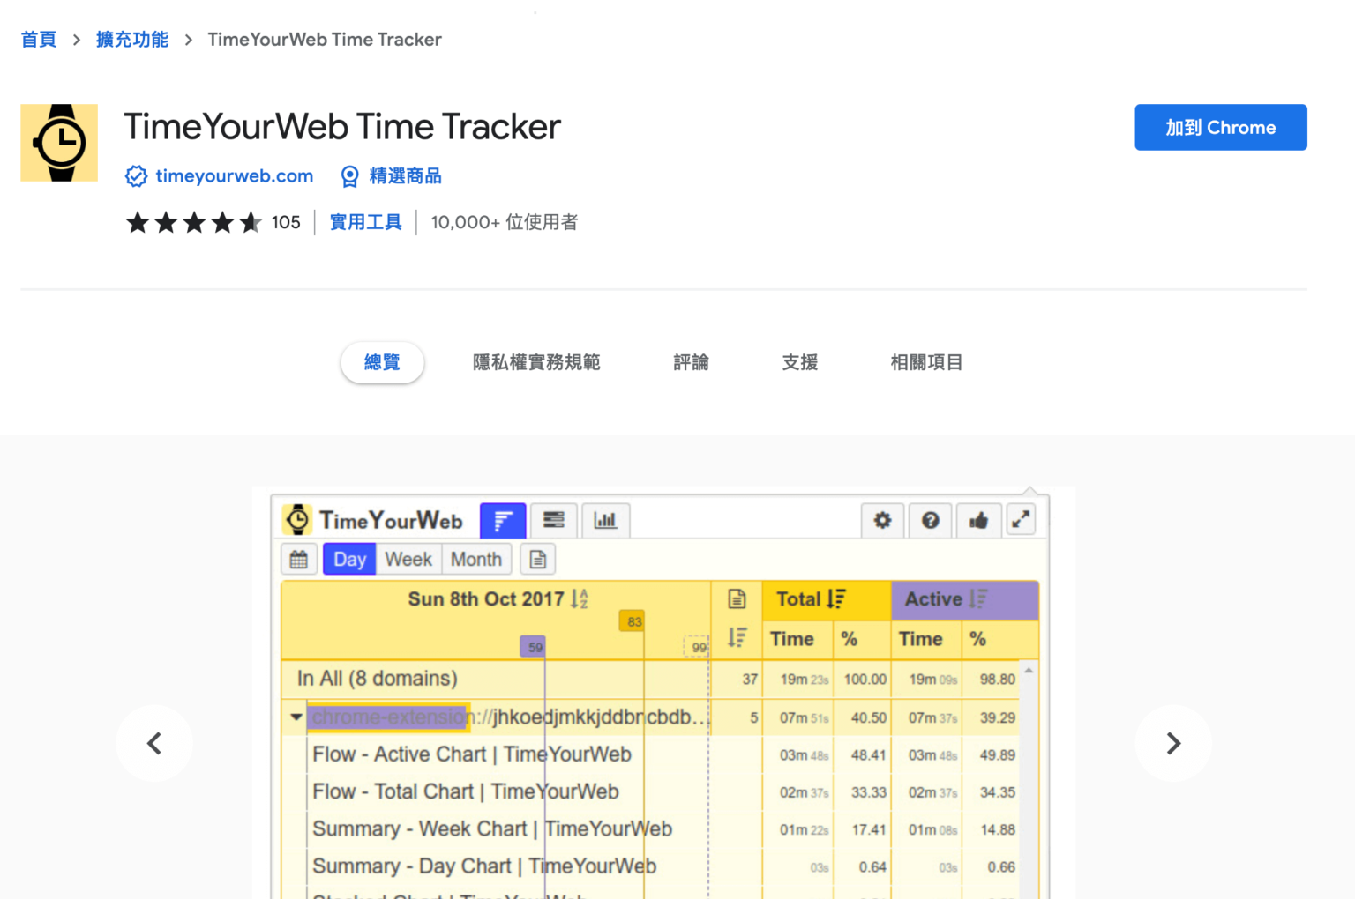The width and height of the screenshot is (1355, 899).
Task: Toggle the Active column sort order
Action: (x=977, y=599)
